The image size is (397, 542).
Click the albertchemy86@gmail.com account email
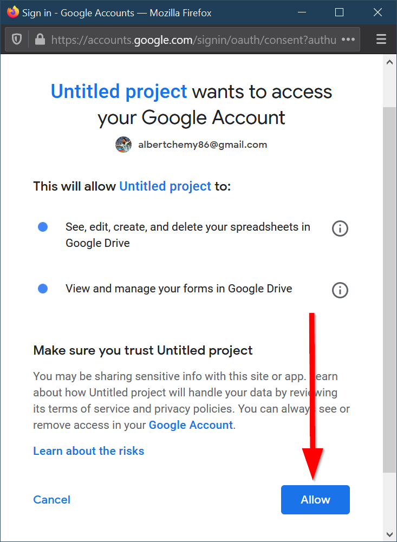[203, 145]
